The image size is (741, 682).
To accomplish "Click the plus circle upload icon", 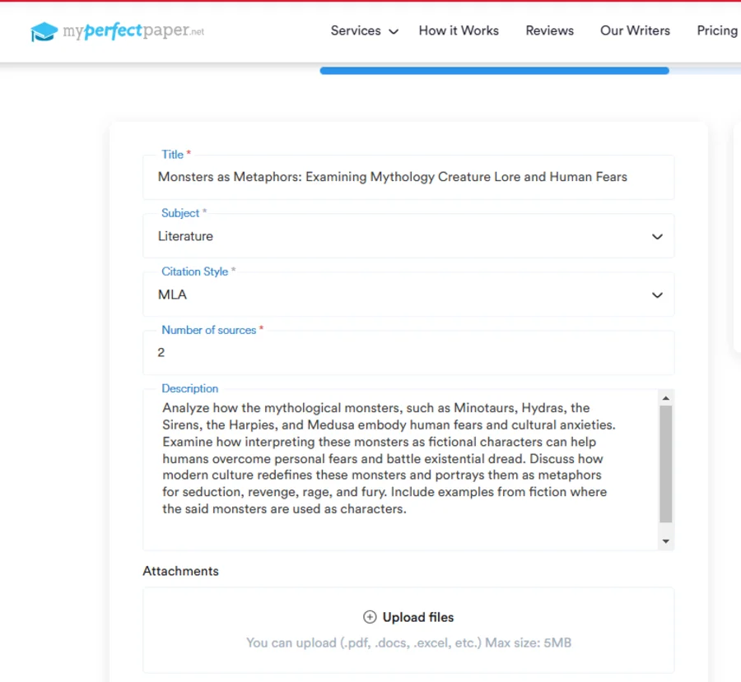I will tap(370, 617).
